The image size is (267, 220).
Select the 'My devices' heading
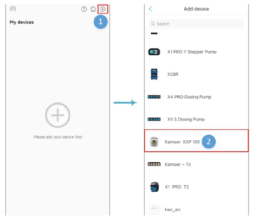22,22
